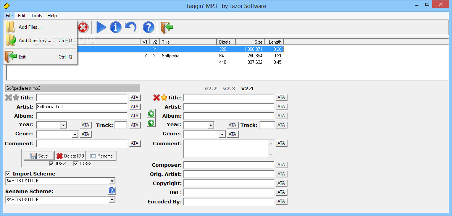Click gold star icon beside ID3v2 Title
The height and width of the screenshot is (216, 452).
(x=164, y=97)
